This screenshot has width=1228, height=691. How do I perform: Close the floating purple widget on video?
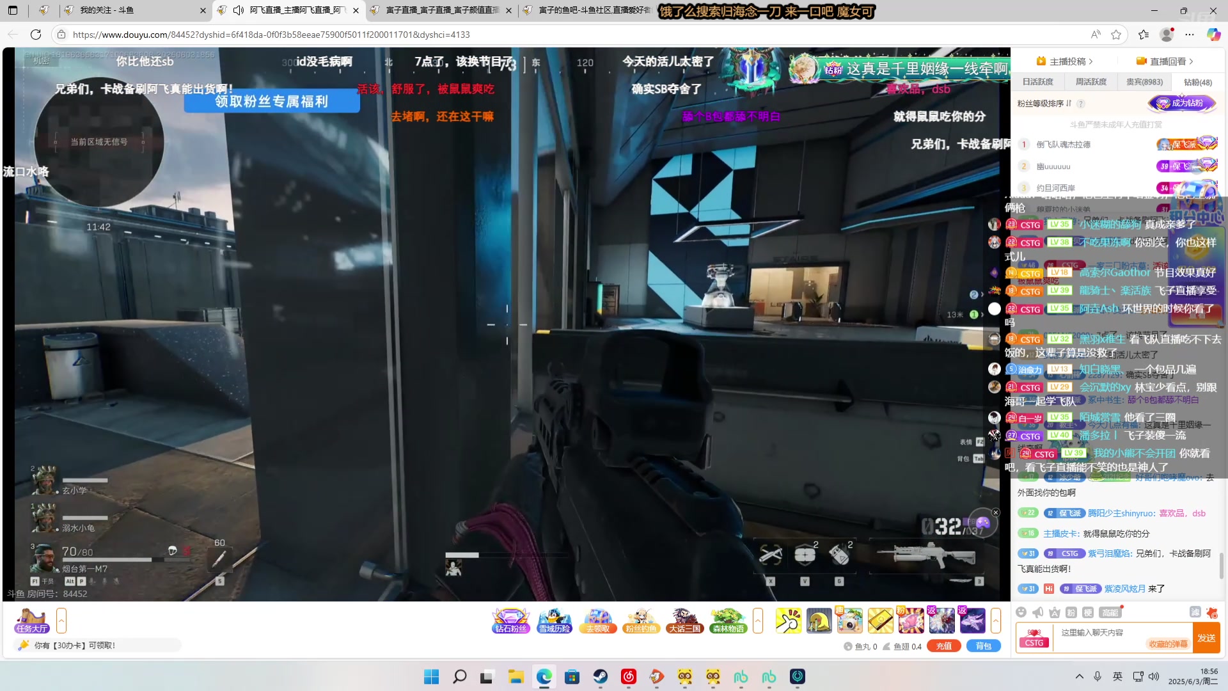[x=996, y=512]
